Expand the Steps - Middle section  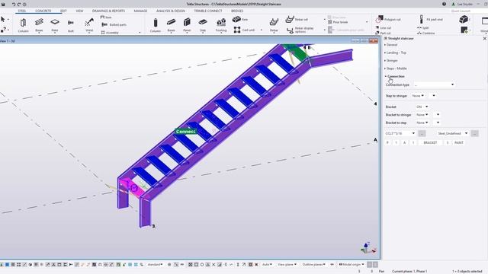[396, 68]
